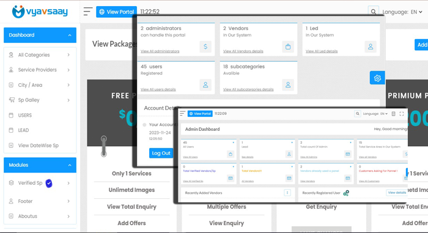Click the user icon on the Led card
The image size is (428, 233).
[x=371, y=46]
